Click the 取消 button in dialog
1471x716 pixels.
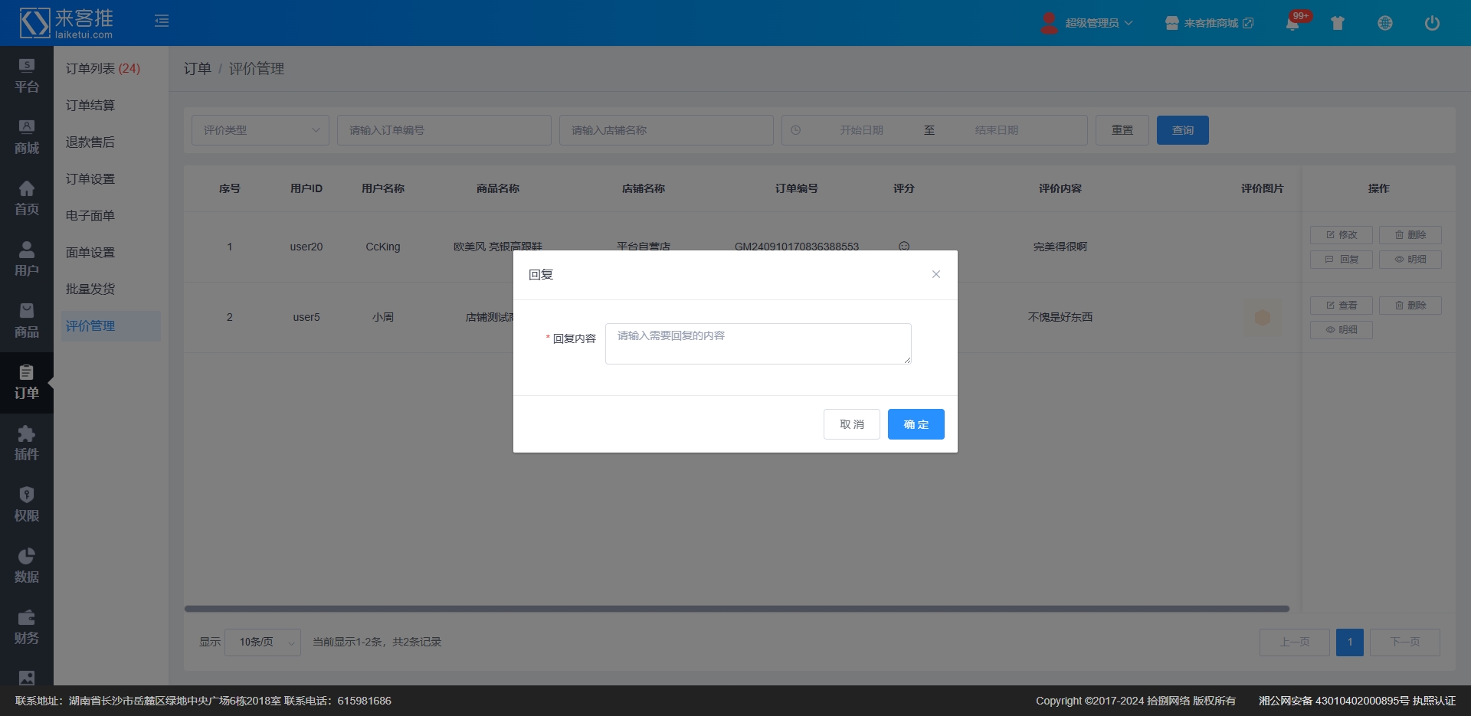851,424
